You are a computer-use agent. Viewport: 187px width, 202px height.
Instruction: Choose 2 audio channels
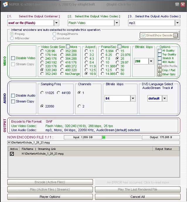(x=79, y=106)
